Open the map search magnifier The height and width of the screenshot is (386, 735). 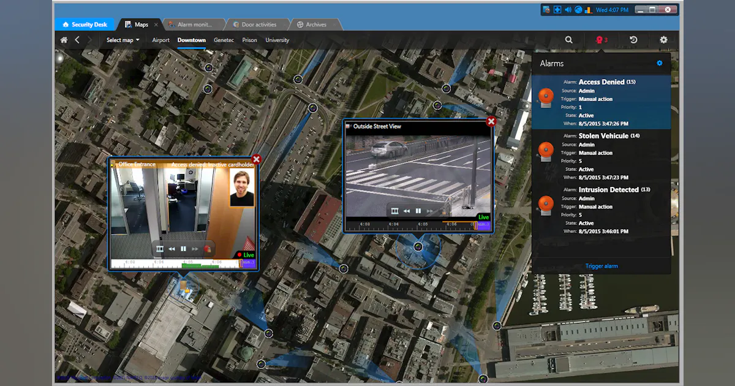[569, 40]
